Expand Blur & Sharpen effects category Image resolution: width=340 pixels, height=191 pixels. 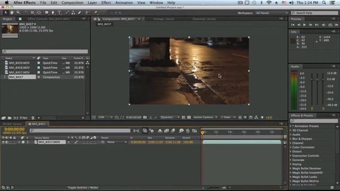291,139
